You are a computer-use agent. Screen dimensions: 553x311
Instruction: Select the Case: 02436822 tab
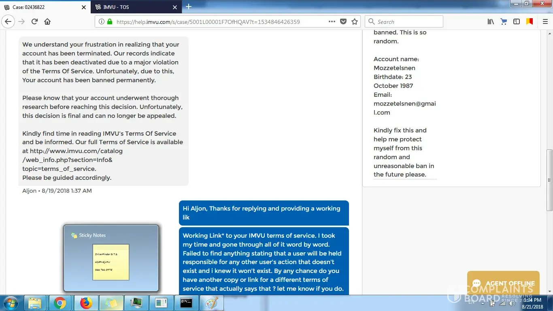coord(45,7)
